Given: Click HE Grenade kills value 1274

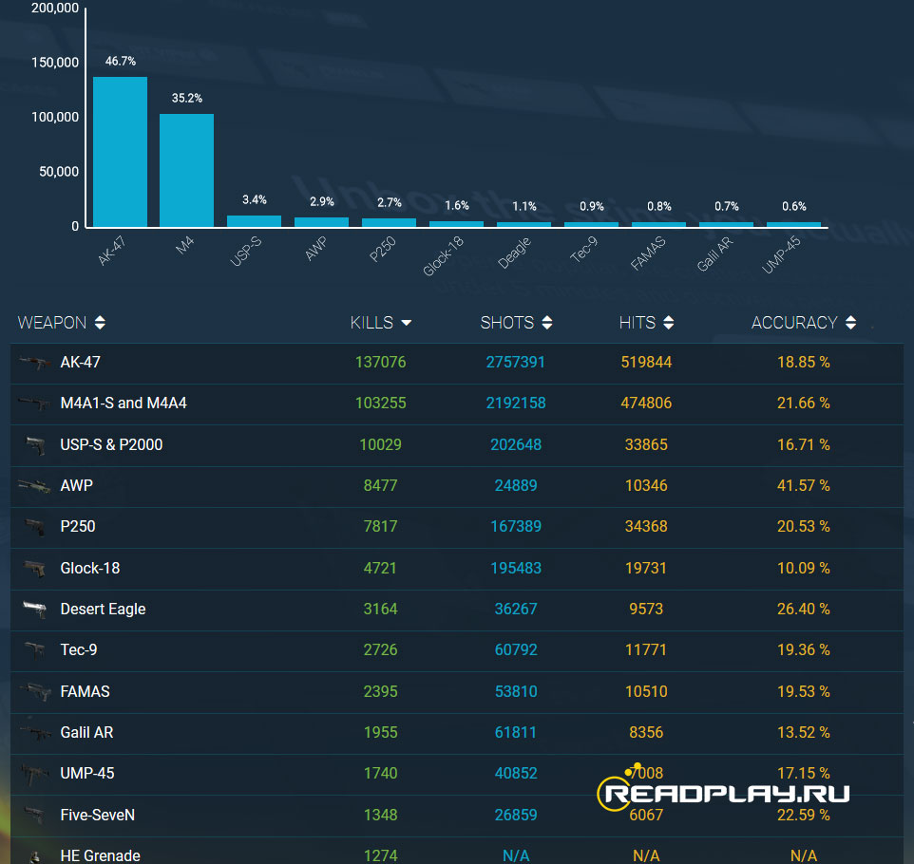Looking at the screenshot, I should (381, 855).
